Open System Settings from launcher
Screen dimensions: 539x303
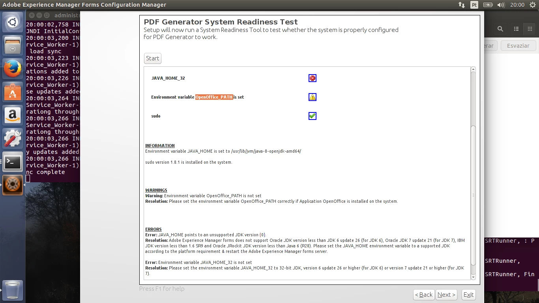13,138
